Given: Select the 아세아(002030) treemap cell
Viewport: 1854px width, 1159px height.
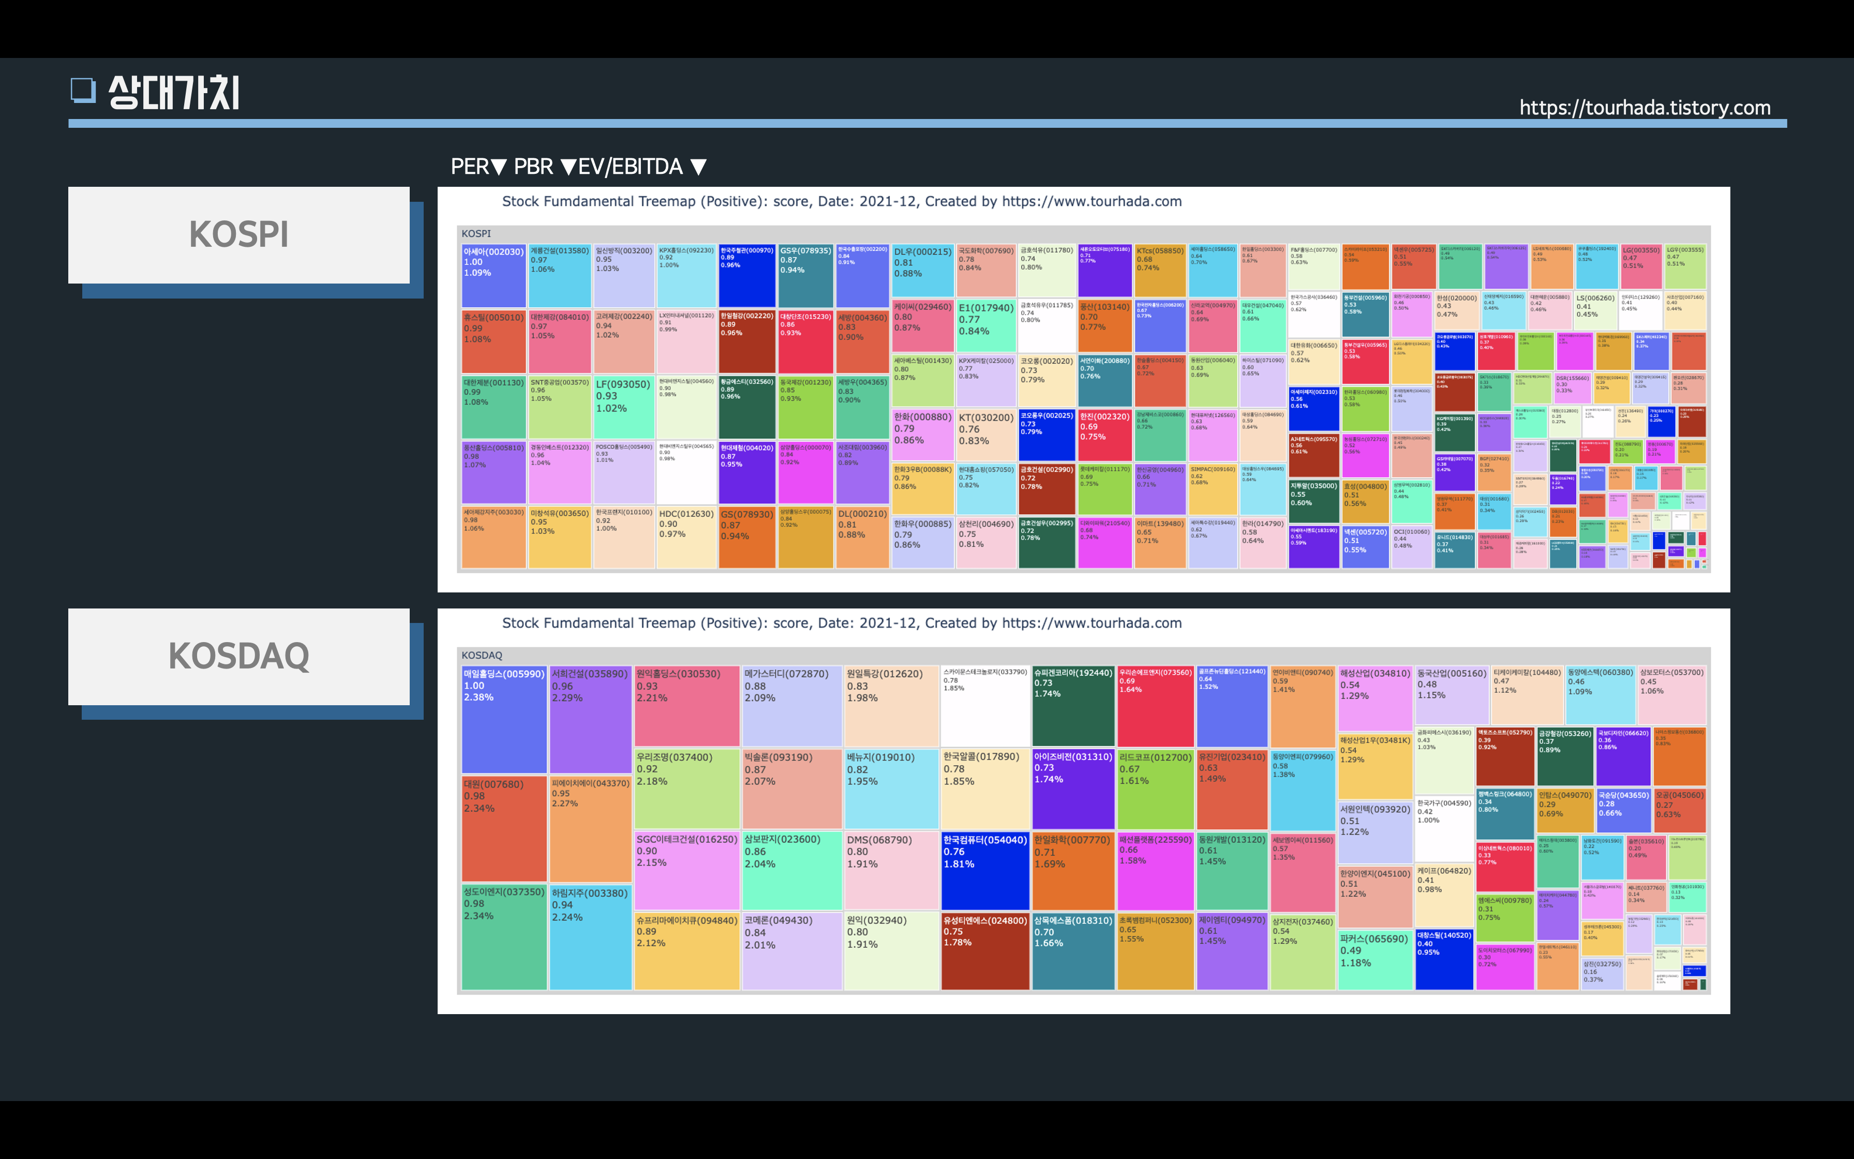Looking at the screenshot, I should pyautogui.click(x=494, y=276).
